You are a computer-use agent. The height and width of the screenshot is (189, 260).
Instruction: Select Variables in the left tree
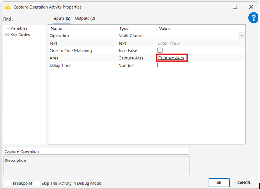19,28
